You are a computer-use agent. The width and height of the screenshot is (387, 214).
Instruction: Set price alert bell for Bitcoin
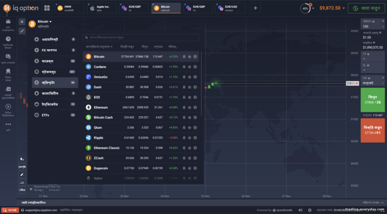tap(184, 56)
